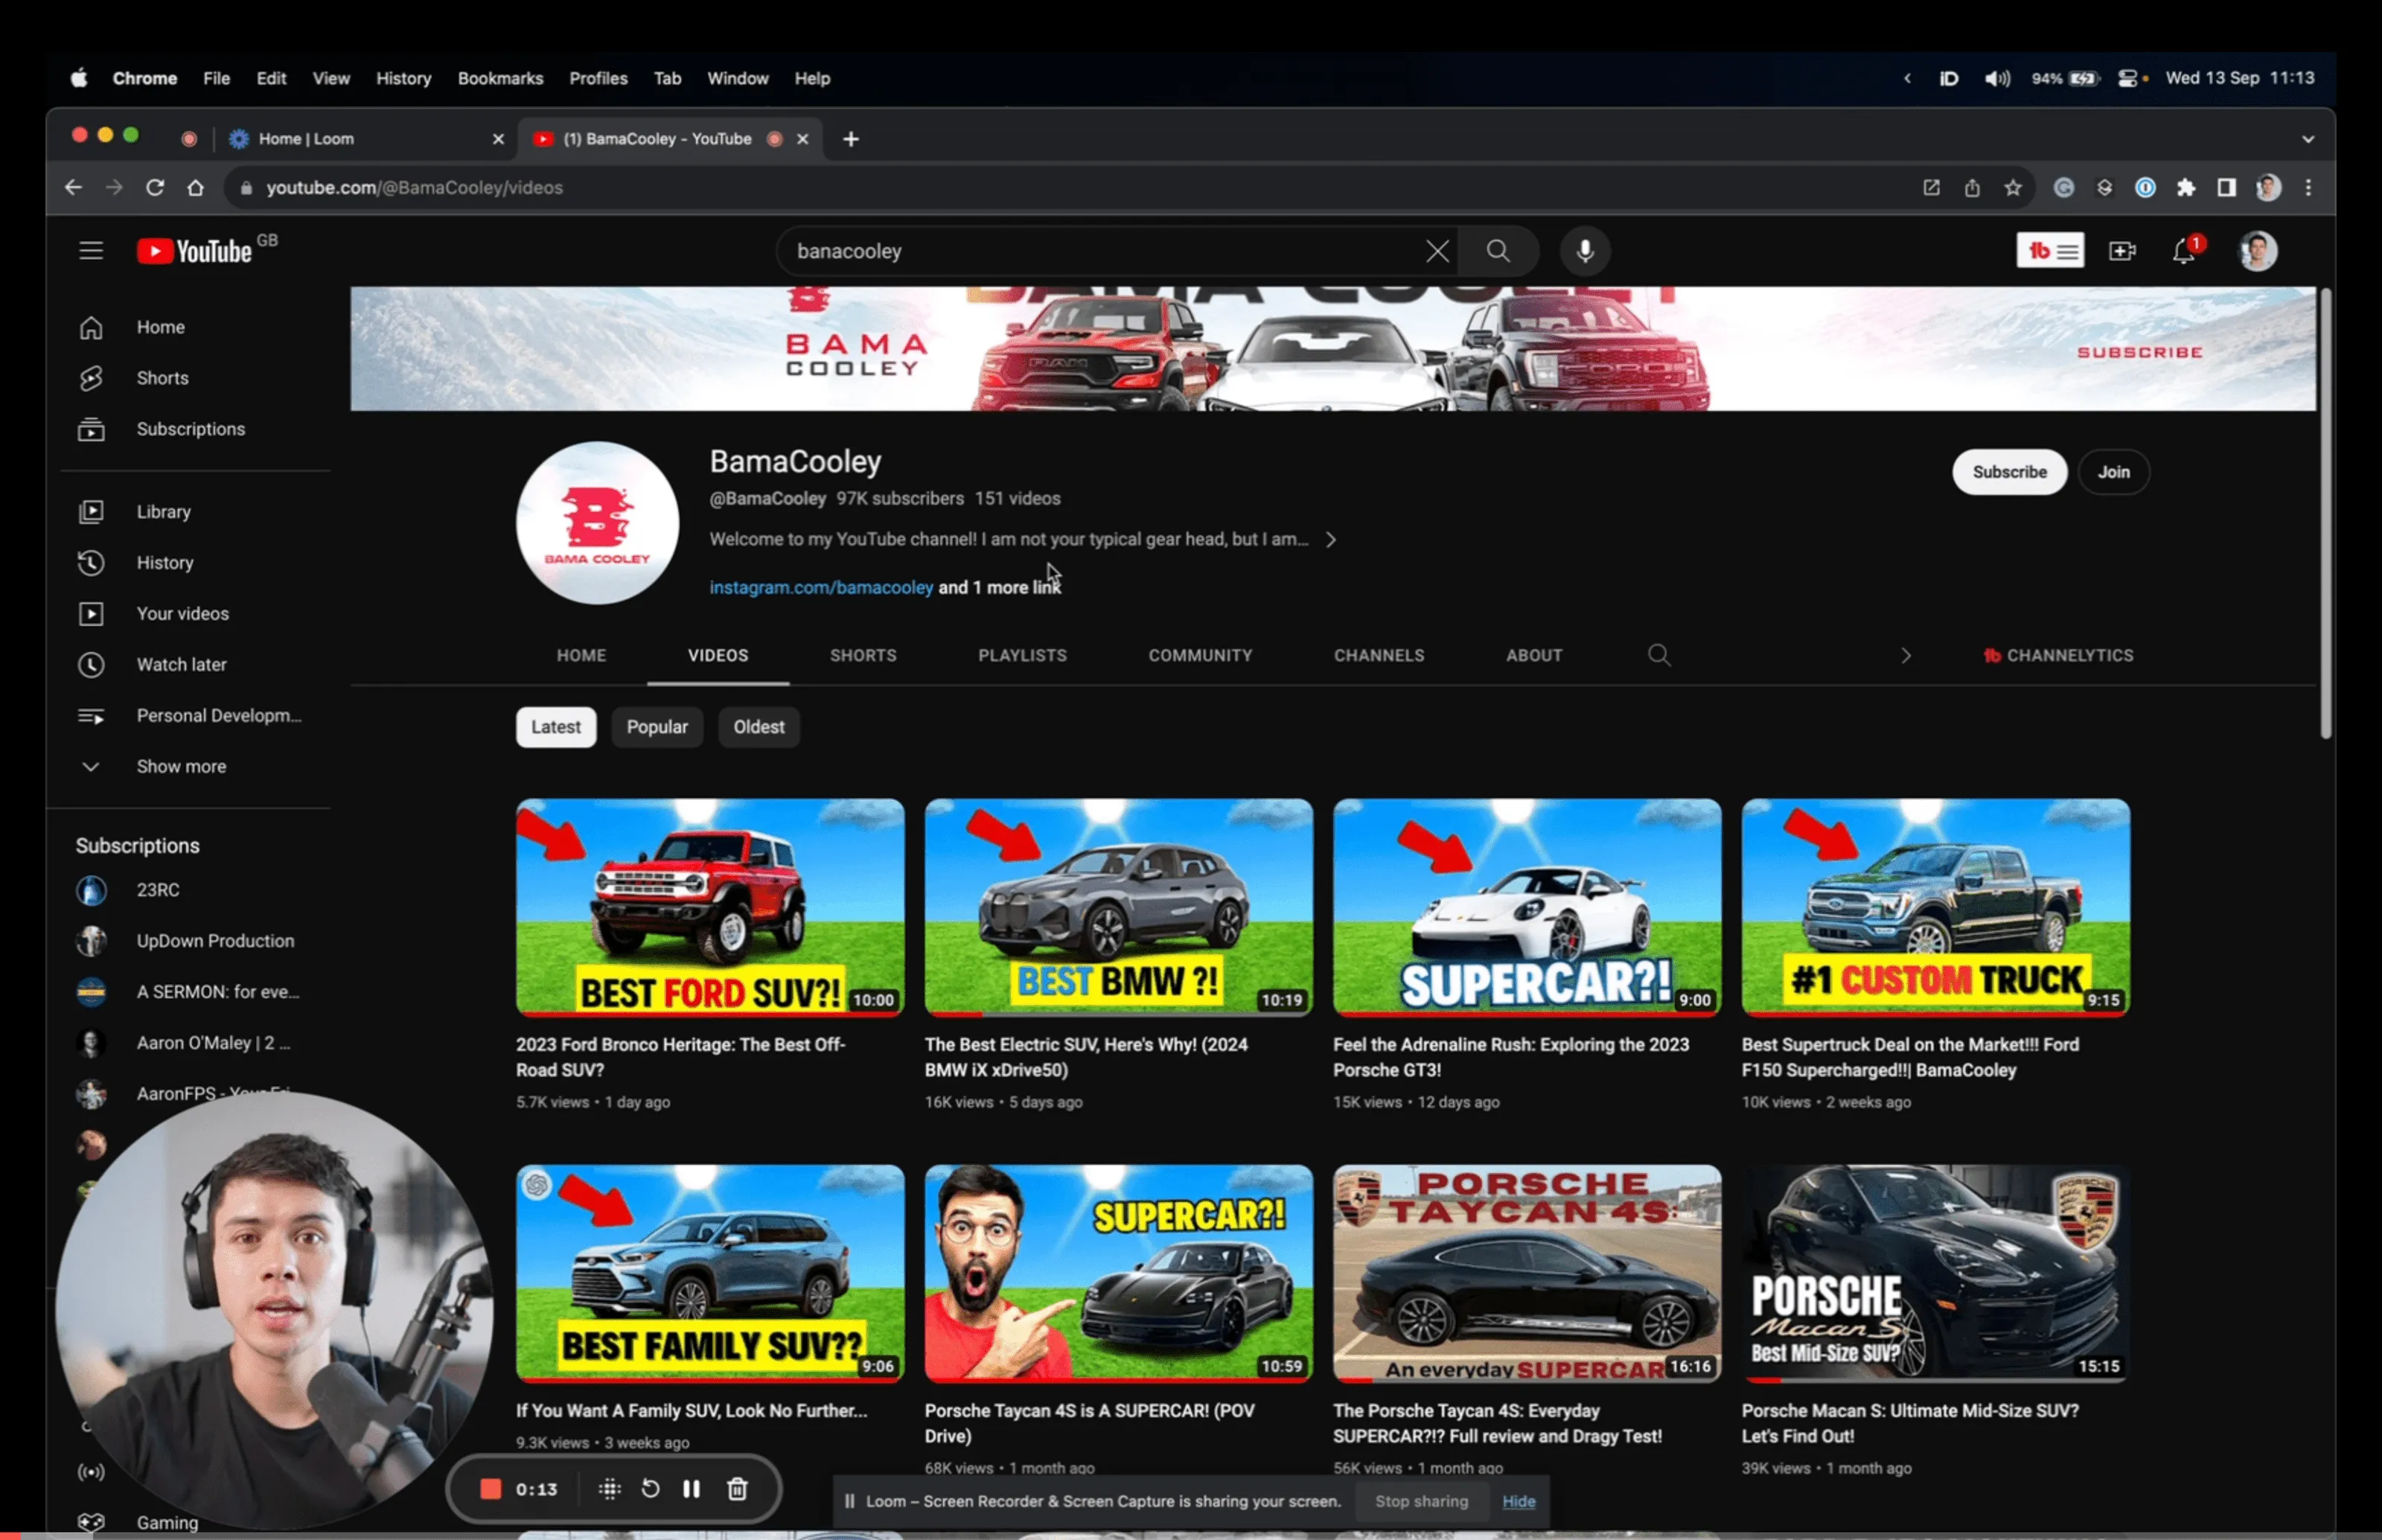Viewport: 2382px width, 1540px height.
Task: Open the notifications bell
Action: [2184, 251]
